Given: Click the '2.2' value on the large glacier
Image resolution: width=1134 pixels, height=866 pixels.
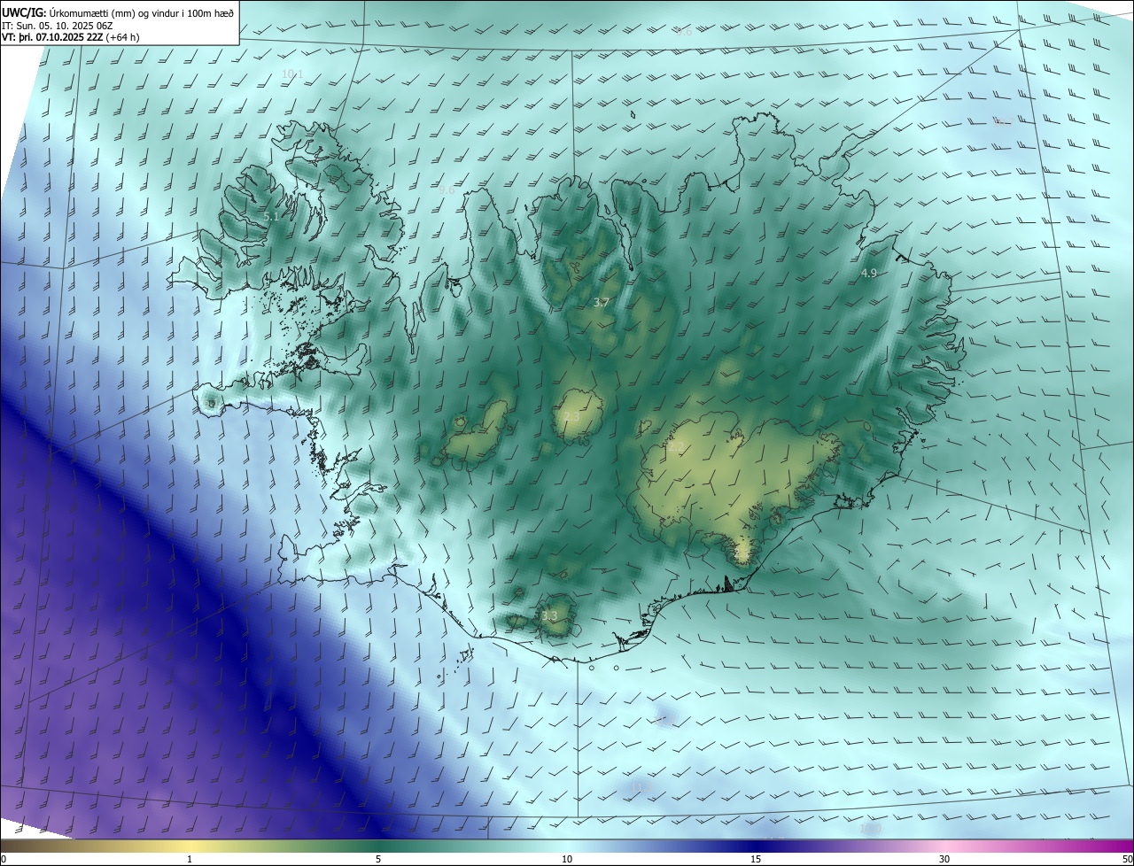Looking at the screenshot, I should [676, 449].
